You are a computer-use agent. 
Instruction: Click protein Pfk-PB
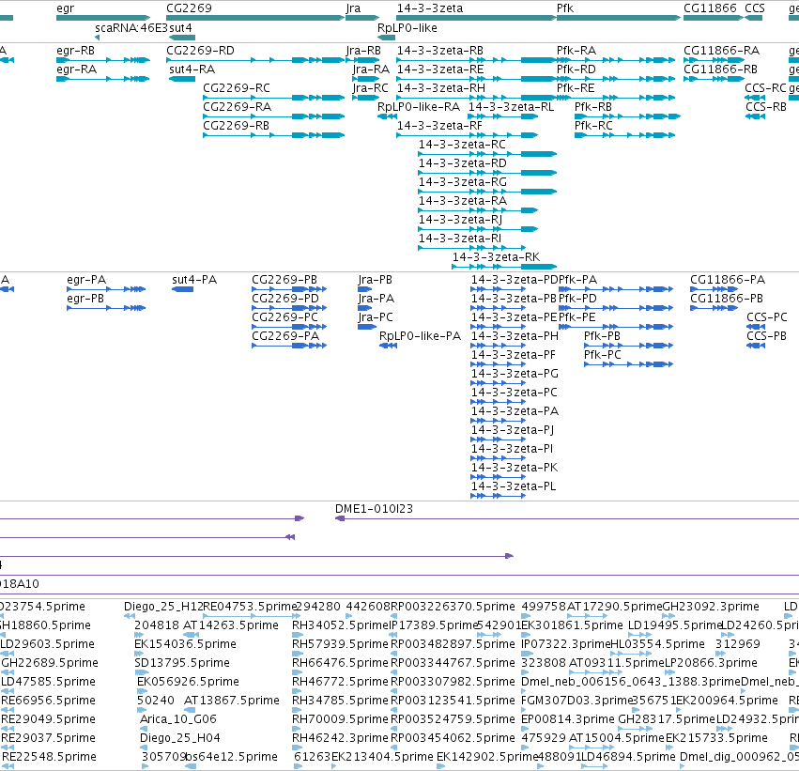point(629,346)
